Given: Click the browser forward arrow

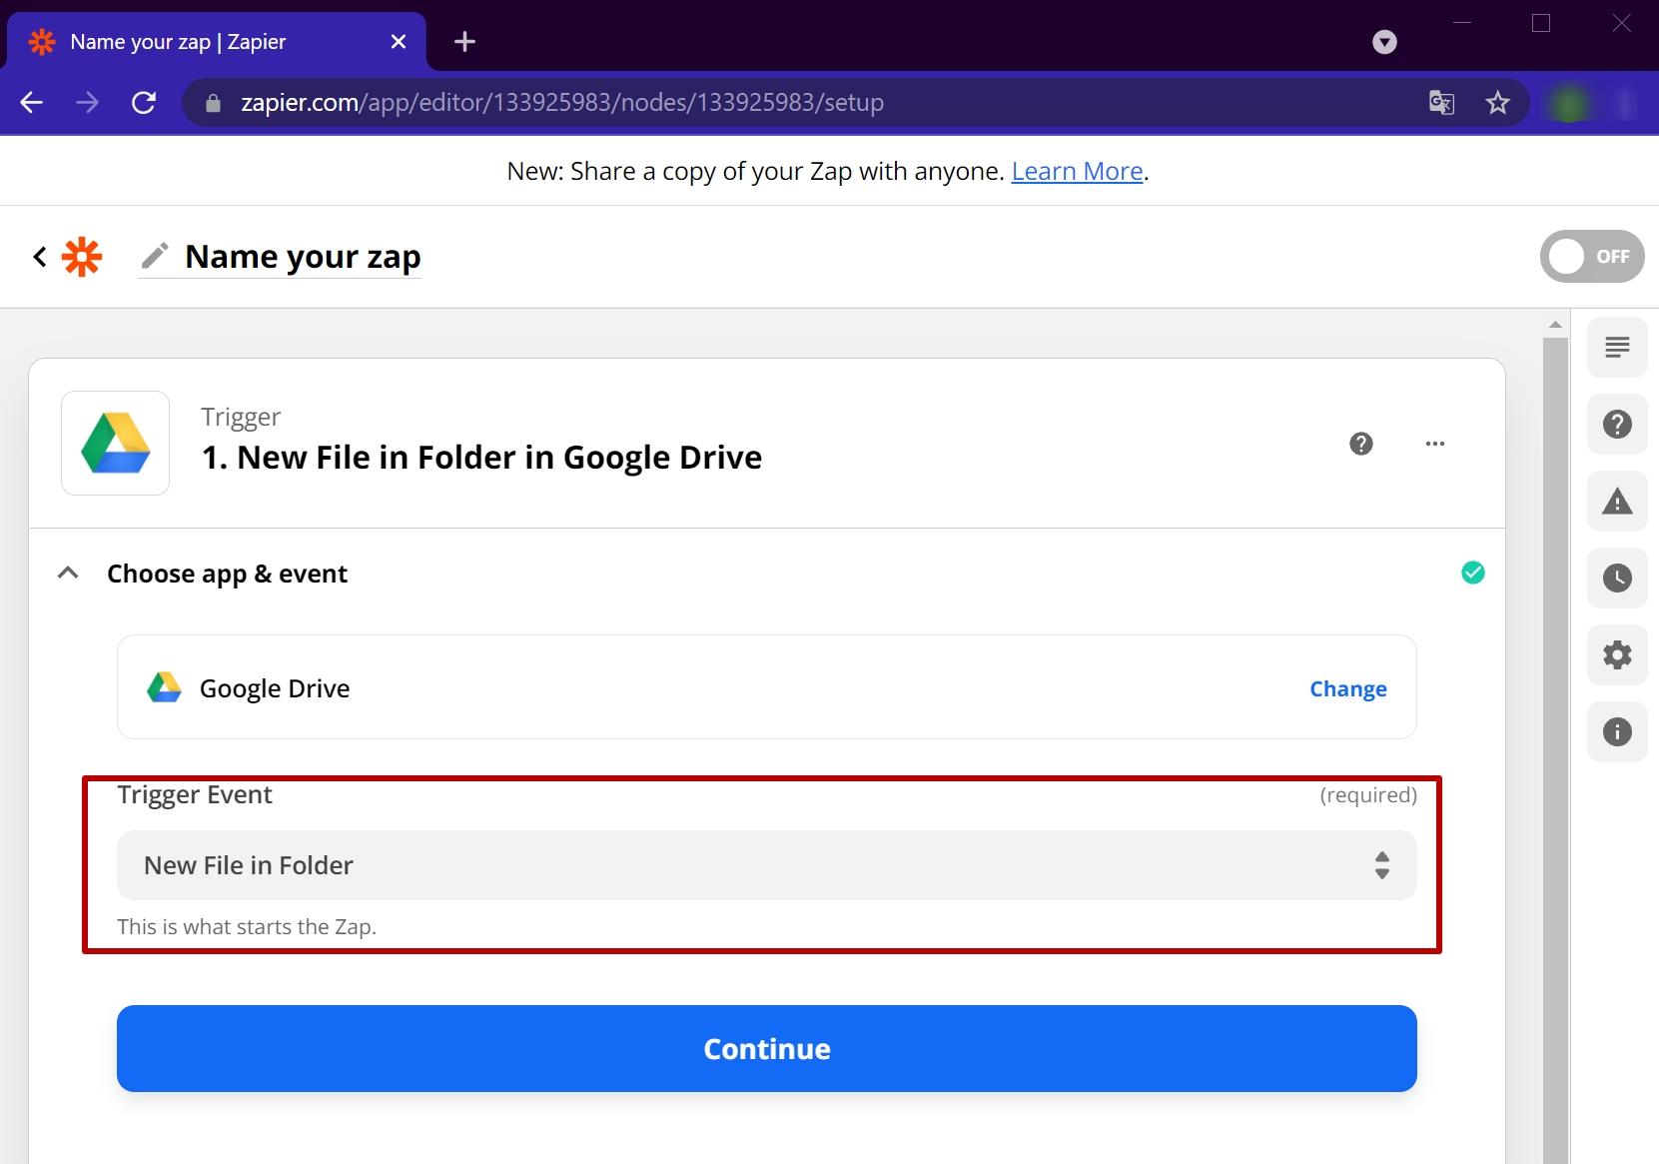Looking at the screenshot, I should (x=88, y=102).
